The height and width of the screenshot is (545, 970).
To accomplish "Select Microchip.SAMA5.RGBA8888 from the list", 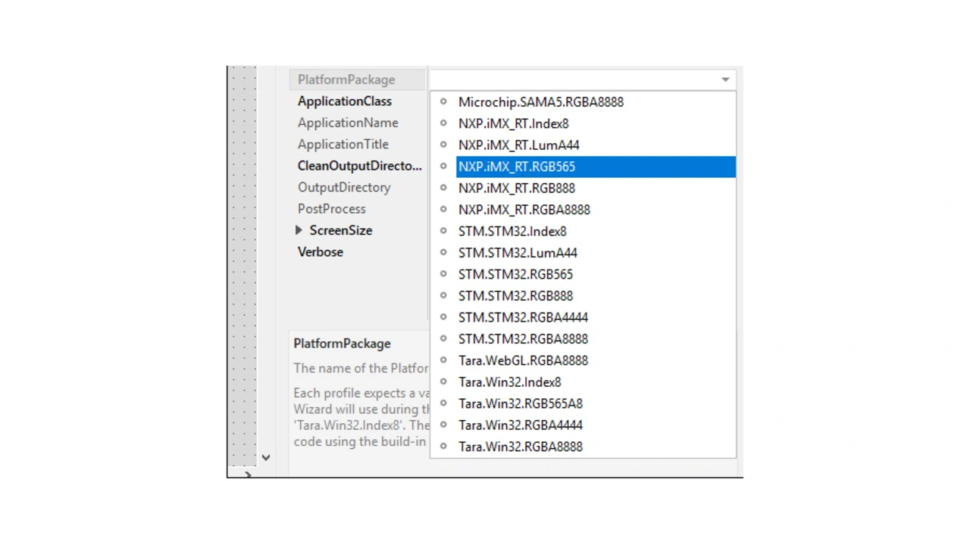I will pos(540,102).
